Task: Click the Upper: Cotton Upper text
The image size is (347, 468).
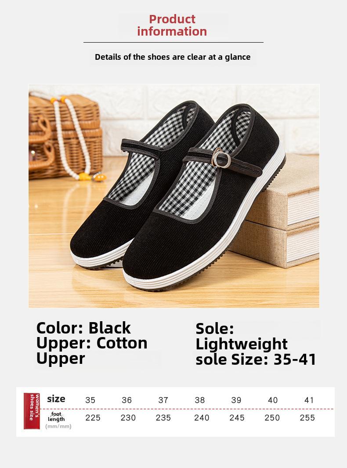Action: [x=92, y=351]
